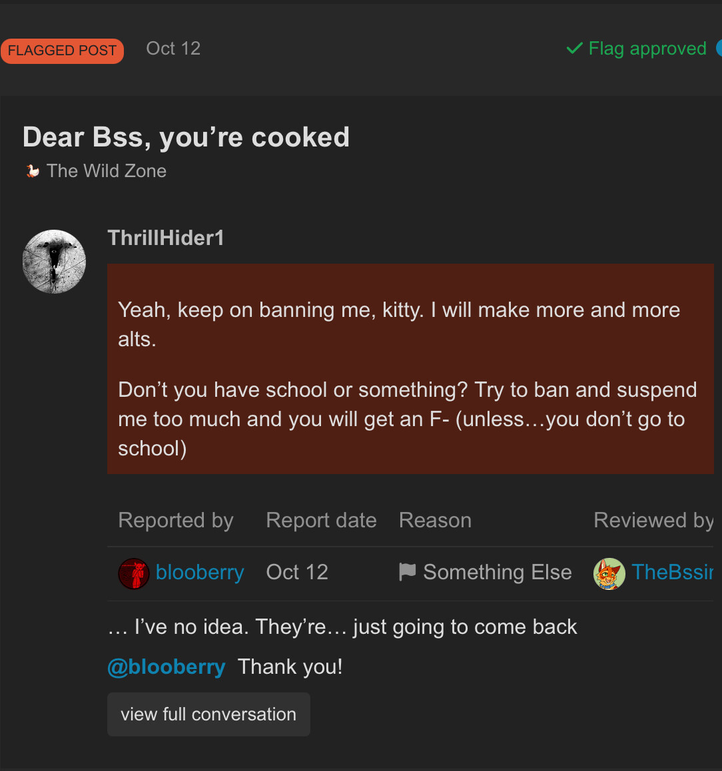Click the FLAGGED POST badge
Image resolution: width=722 pixels, height=771 pixels.
click(x=62, y=51)
